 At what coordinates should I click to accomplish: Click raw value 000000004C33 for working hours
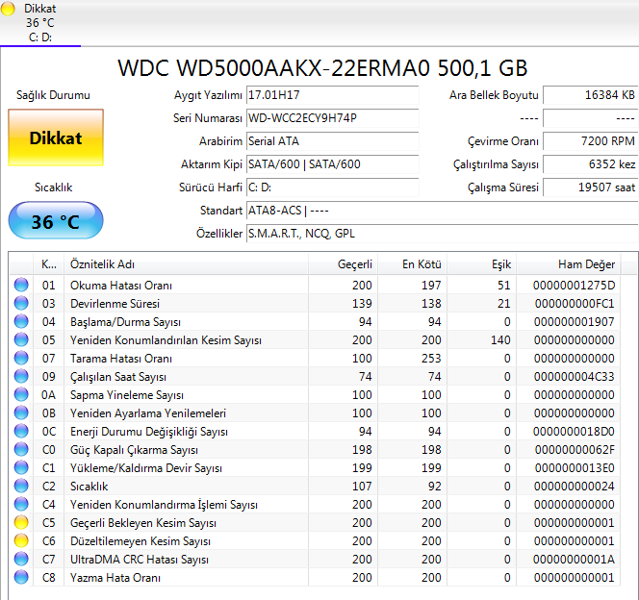point(574,377)
